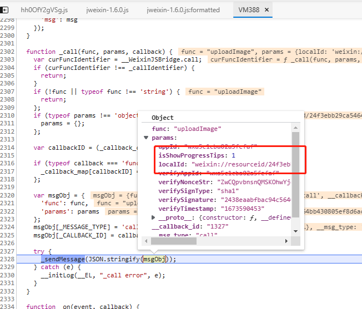Screen dimensions: 362x309
Task: Click the func: "uploadImage" entry in the popup
Action: click(187, 129)
